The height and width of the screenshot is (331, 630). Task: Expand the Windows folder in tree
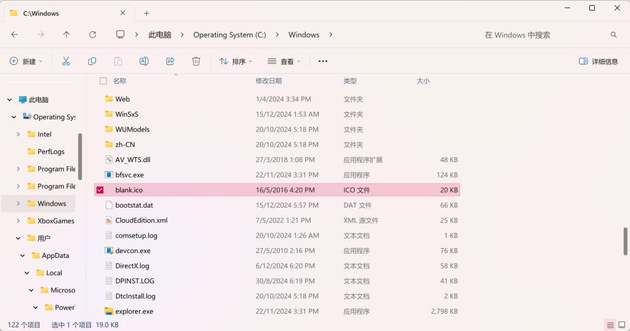click(x=18, y=203)
